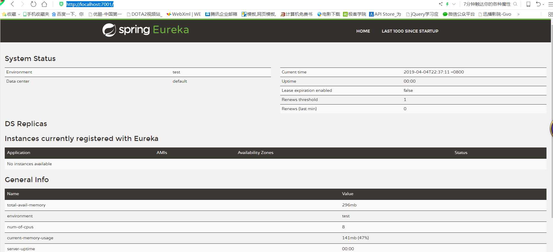Click the localhost:7001 address bar
The width and height of the screenshot is (553, 252).
tap(90, 4)
